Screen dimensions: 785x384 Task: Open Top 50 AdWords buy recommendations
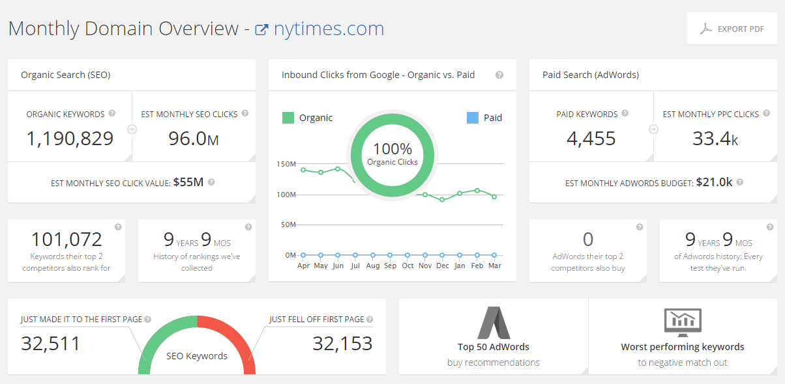(494, 336)
